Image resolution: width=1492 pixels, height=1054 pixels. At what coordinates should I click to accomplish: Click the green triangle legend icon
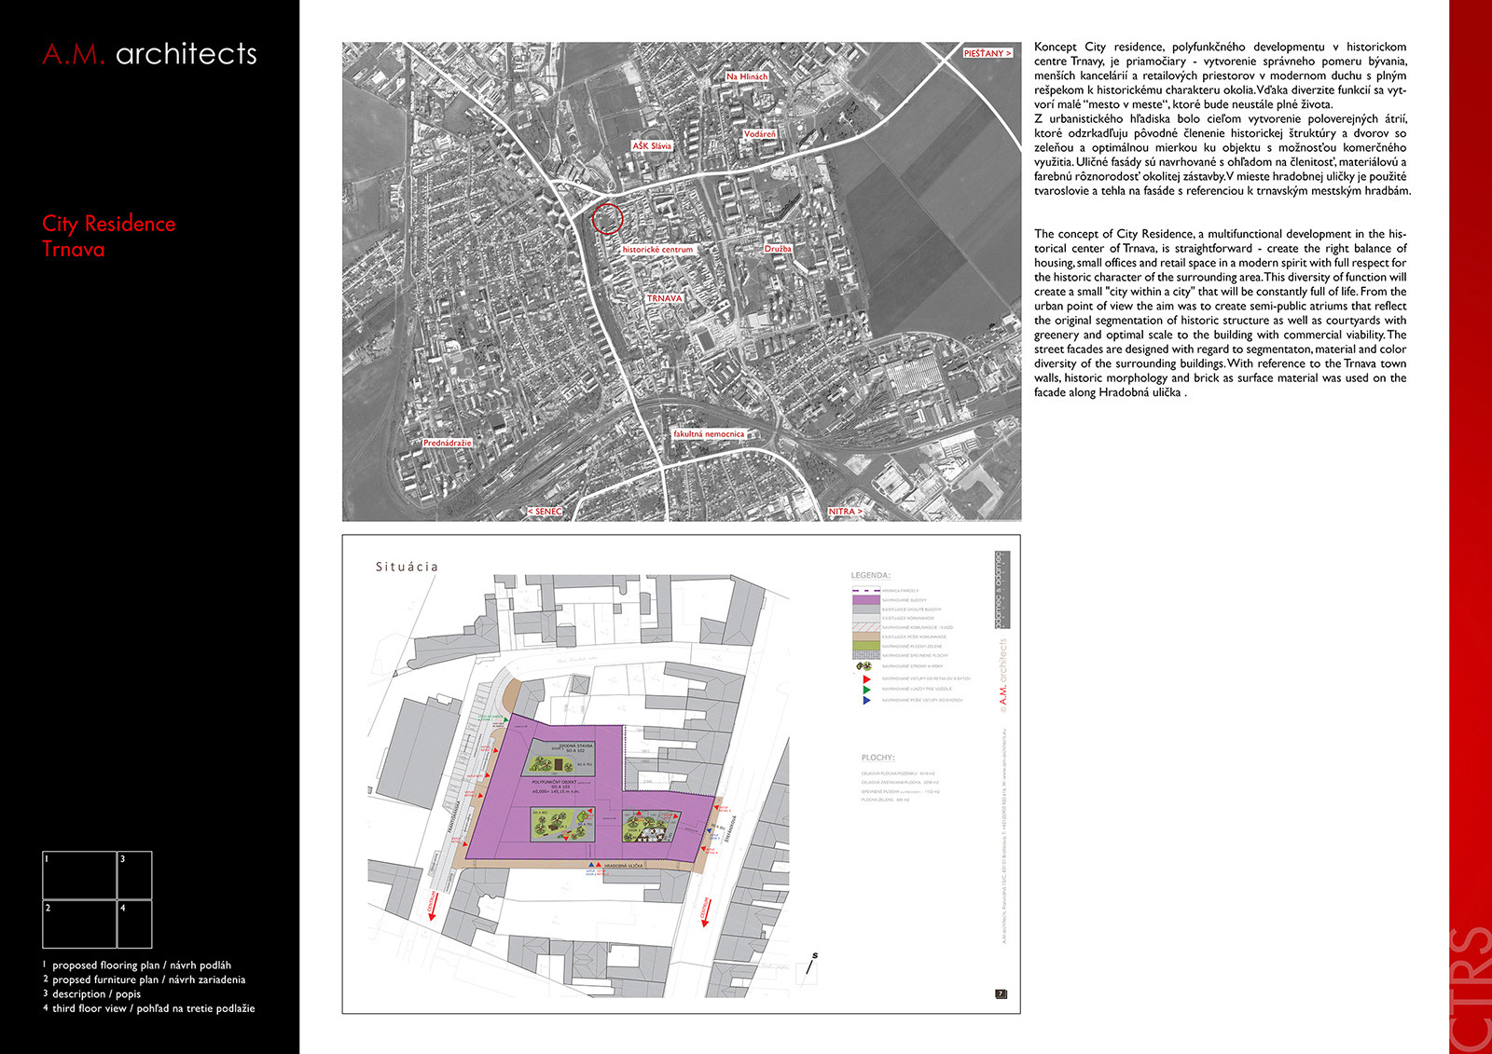coord(867,690)
